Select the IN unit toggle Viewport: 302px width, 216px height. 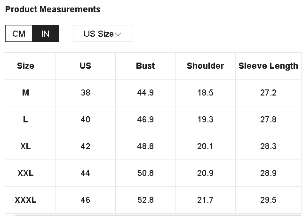45,34
